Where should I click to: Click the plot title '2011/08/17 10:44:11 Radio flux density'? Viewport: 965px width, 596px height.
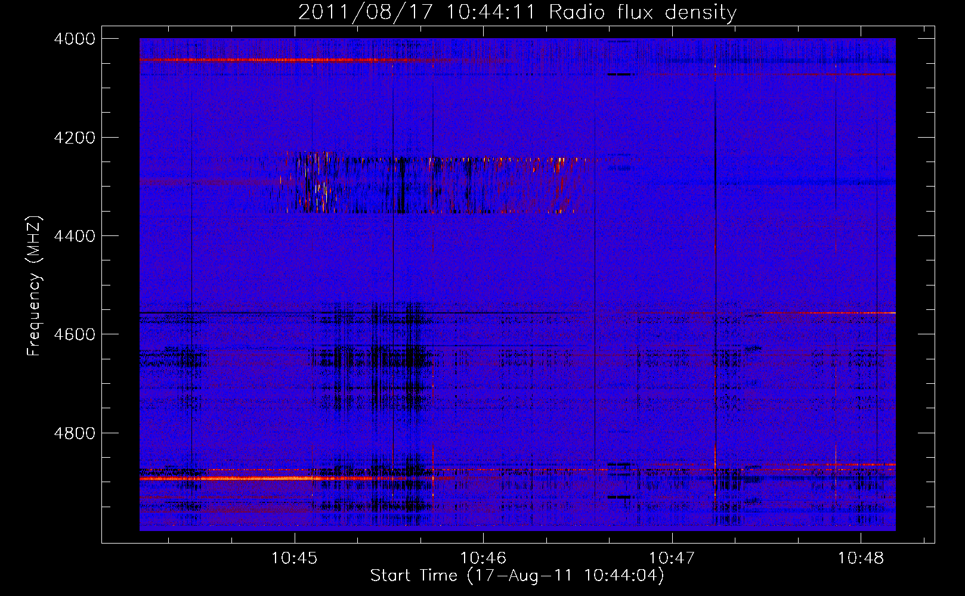coord(517,12)
